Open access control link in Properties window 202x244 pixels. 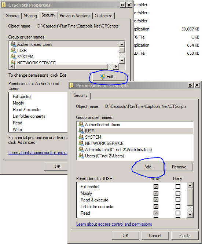[38, 153]
